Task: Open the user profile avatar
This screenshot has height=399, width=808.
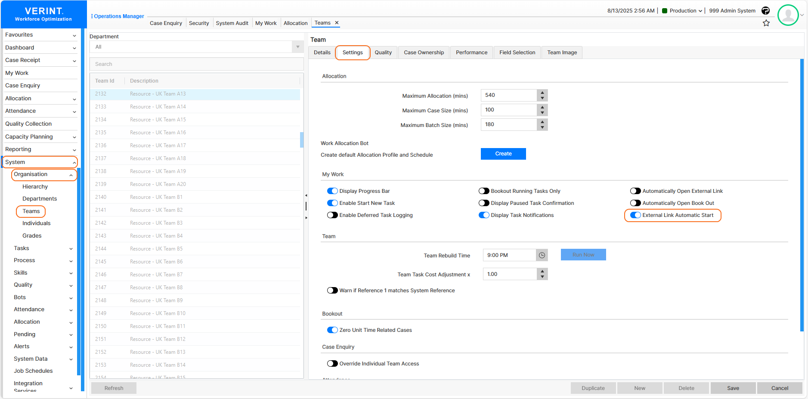Action: click(788, 15)
